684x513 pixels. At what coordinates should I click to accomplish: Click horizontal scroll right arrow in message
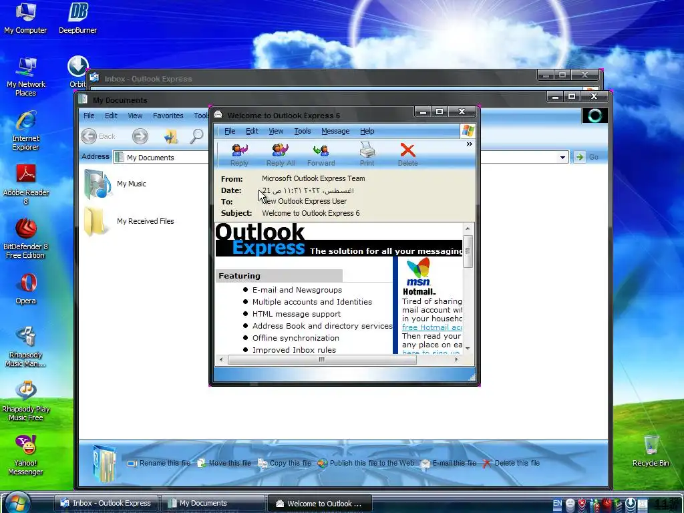pyautogui.click(x=456, y=359)
